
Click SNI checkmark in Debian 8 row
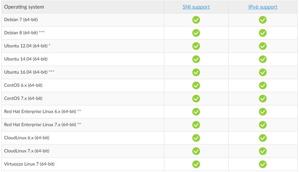click(196, 33)
